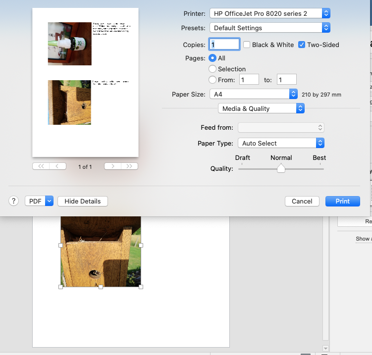
Task: Click the Quality slider handle at Normal
Action: (x=281, y=168)
